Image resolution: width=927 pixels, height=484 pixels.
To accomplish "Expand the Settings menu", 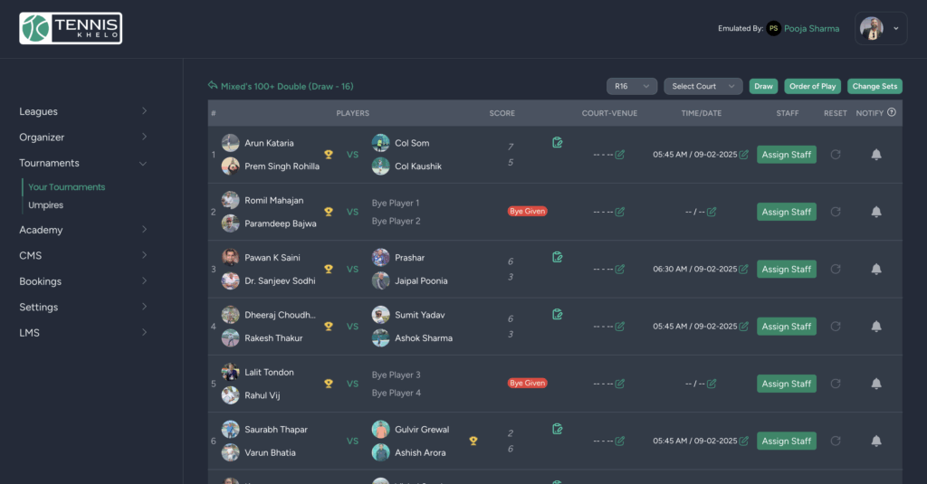I will coord(82,308).
